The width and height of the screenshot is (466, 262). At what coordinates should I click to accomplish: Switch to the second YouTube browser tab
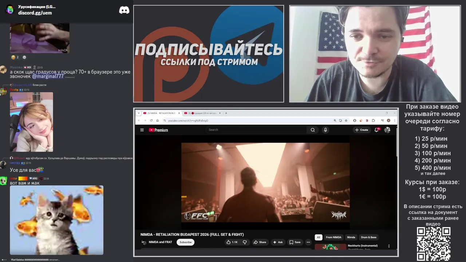pos(202,113)
